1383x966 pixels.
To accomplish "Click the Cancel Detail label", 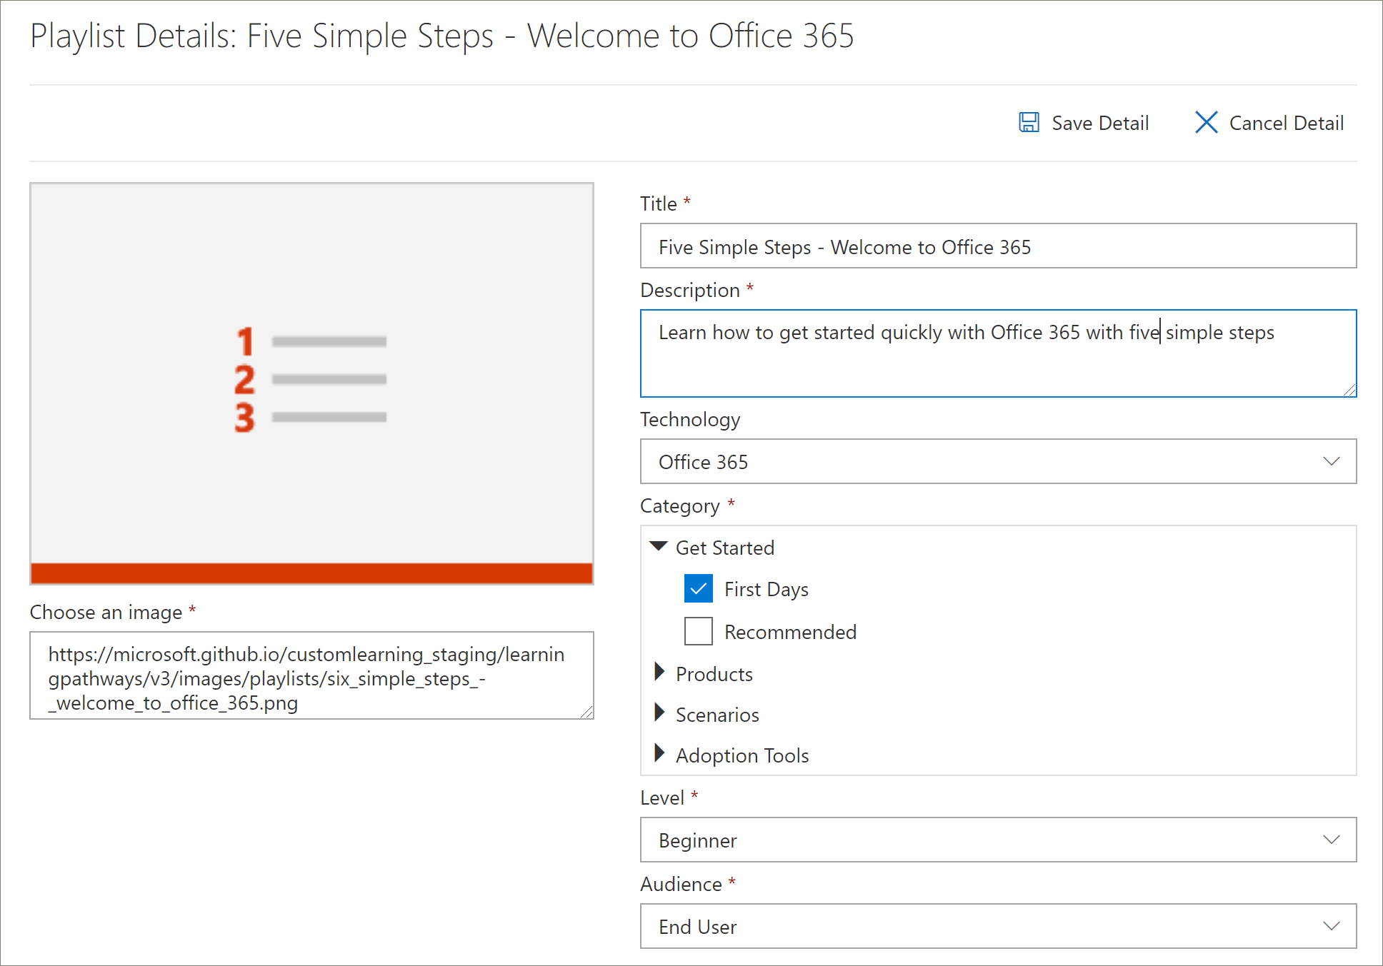I will point(1287,123).
